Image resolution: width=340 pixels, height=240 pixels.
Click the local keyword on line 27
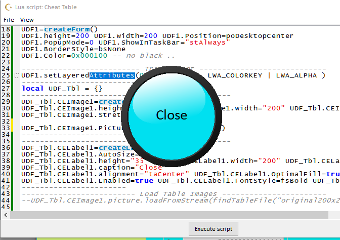click(x=33, y=89)
